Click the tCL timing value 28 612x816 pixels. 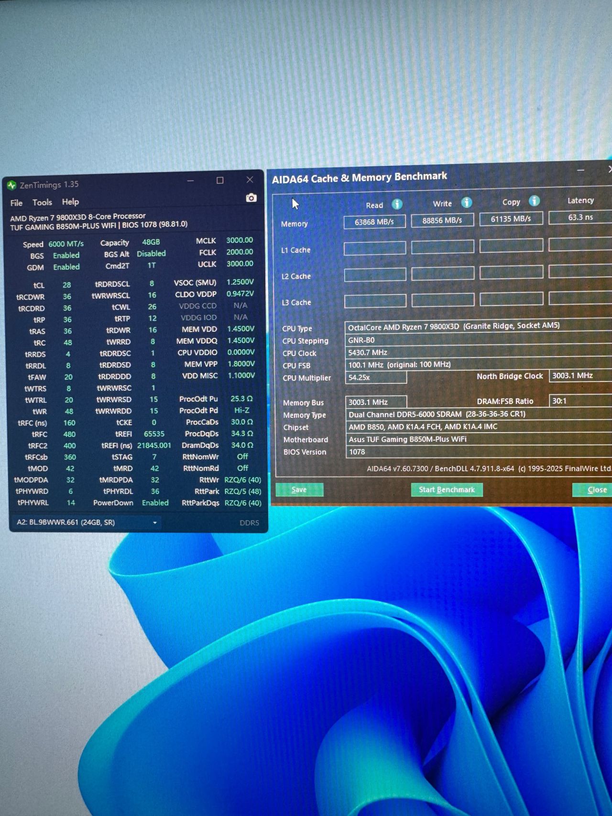(x=67, y=285)
